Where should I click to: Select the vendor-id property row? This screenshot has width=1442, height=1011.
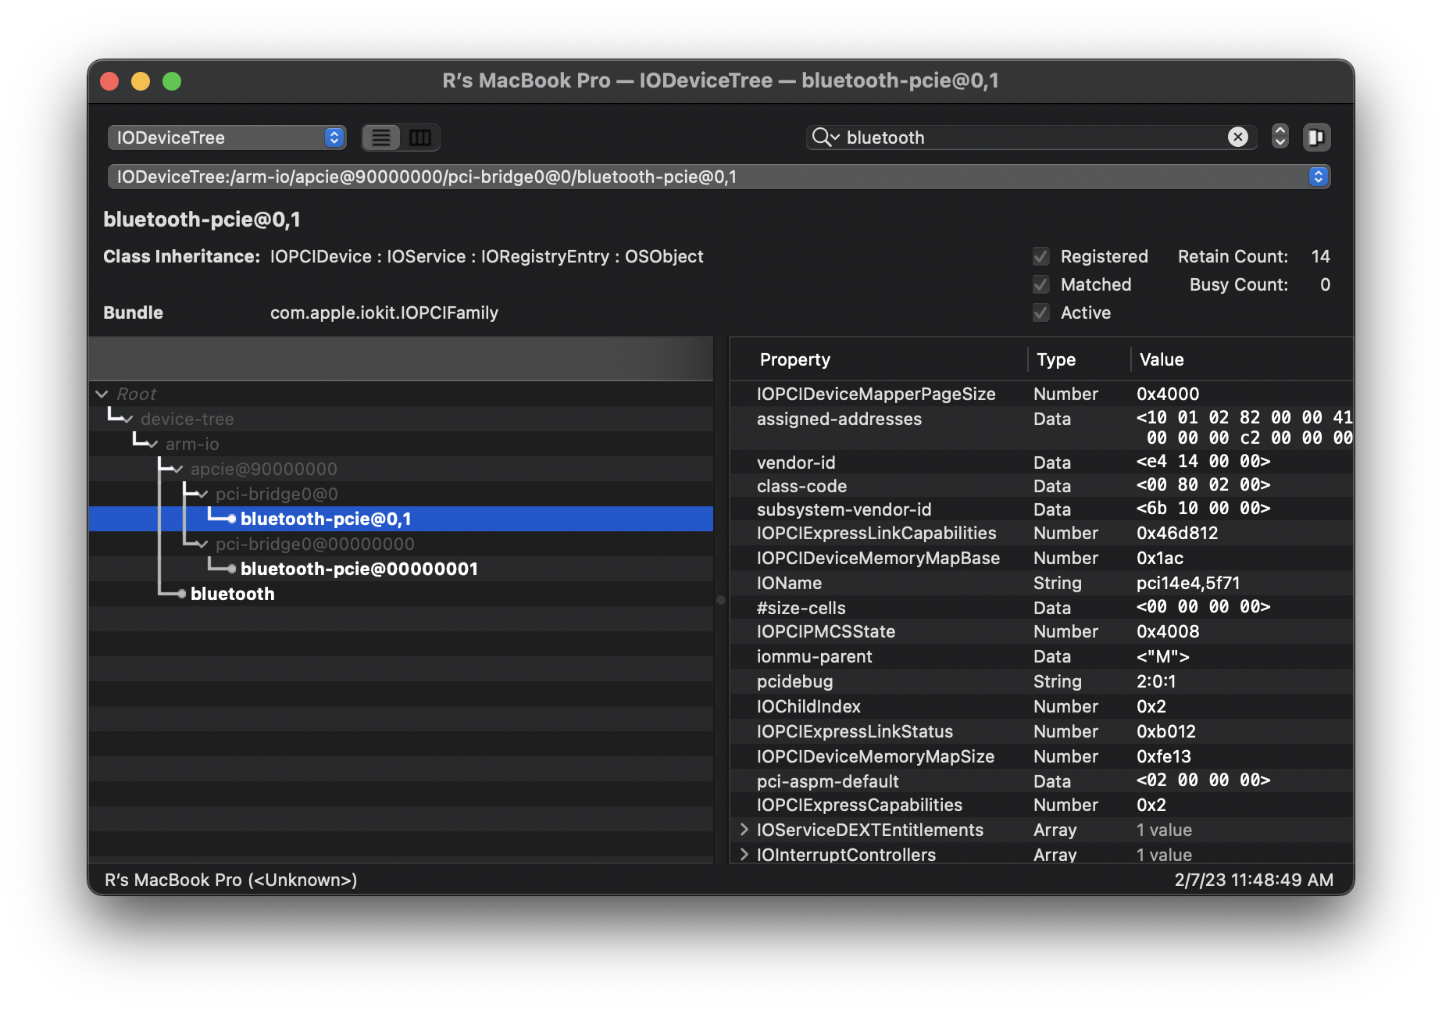(x=1041, y=462)
